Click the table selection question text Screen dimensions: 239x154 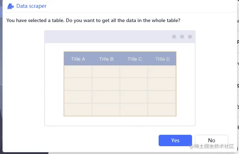93,20
